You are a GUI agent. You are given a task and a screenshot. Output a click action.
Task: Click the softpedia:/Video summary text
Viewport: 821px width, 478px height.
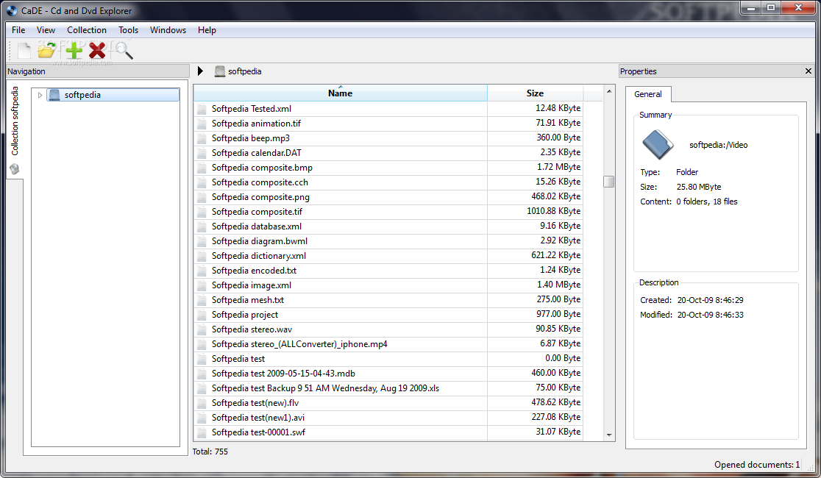pos(718,145)
